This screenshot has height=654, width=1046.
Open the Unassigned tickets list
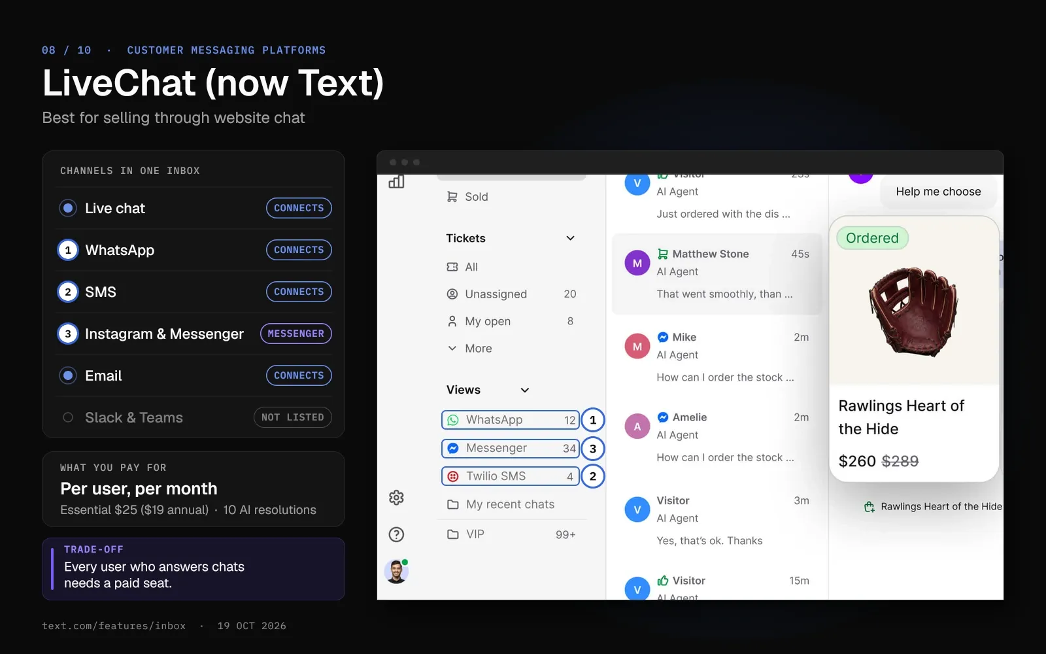pos(511,294)
